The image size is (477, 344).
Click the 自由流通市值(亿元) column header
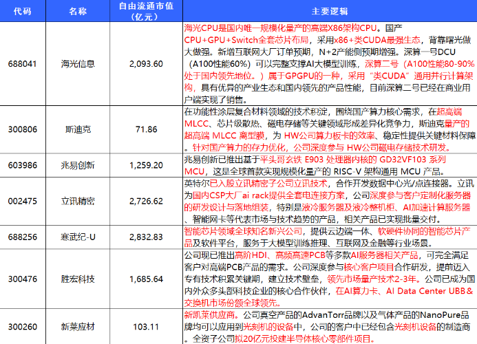[147, 11]
